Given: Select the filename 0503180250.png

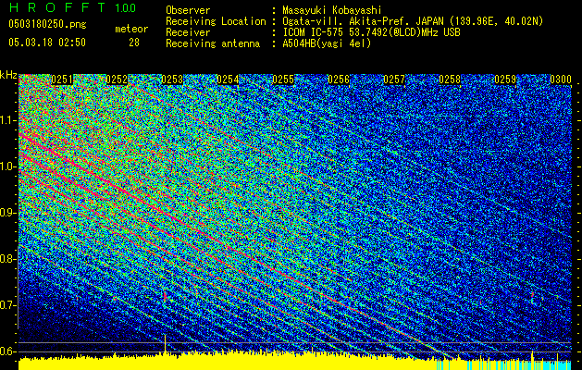Looking at the screenshot, I should click(x=47, y=25).
